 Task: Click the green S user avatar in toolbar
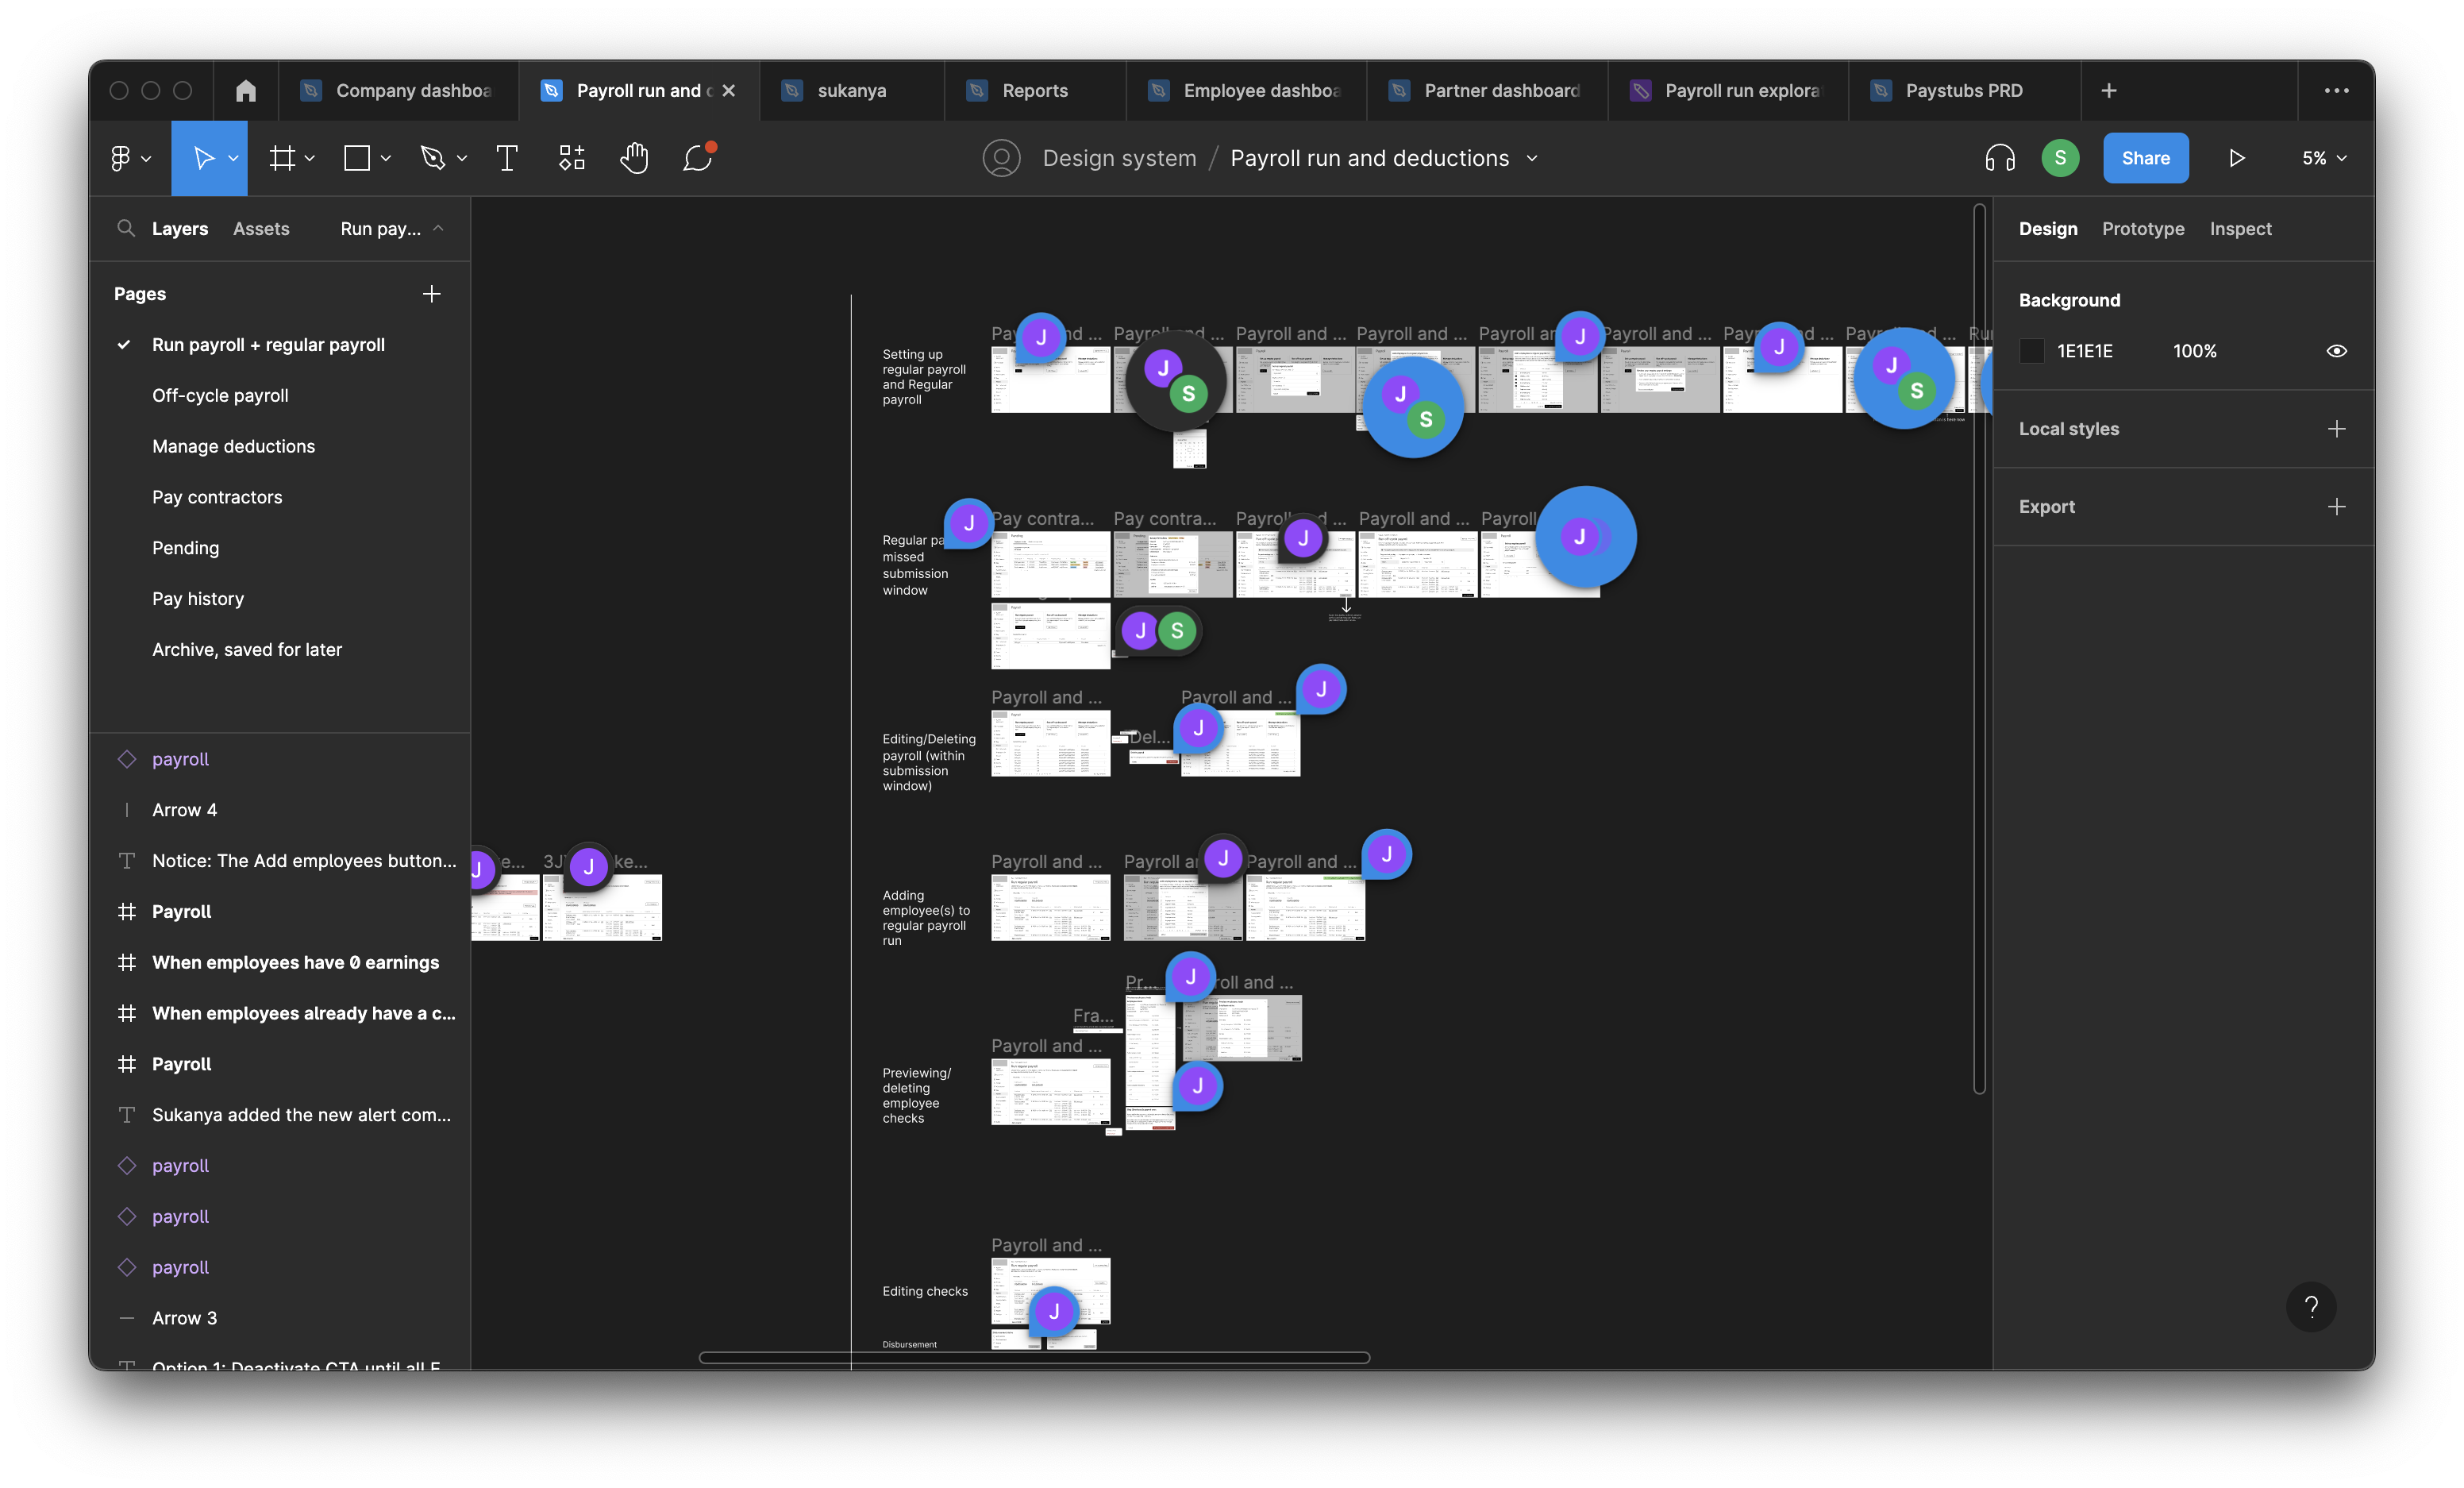click(x=2060, y=158)
